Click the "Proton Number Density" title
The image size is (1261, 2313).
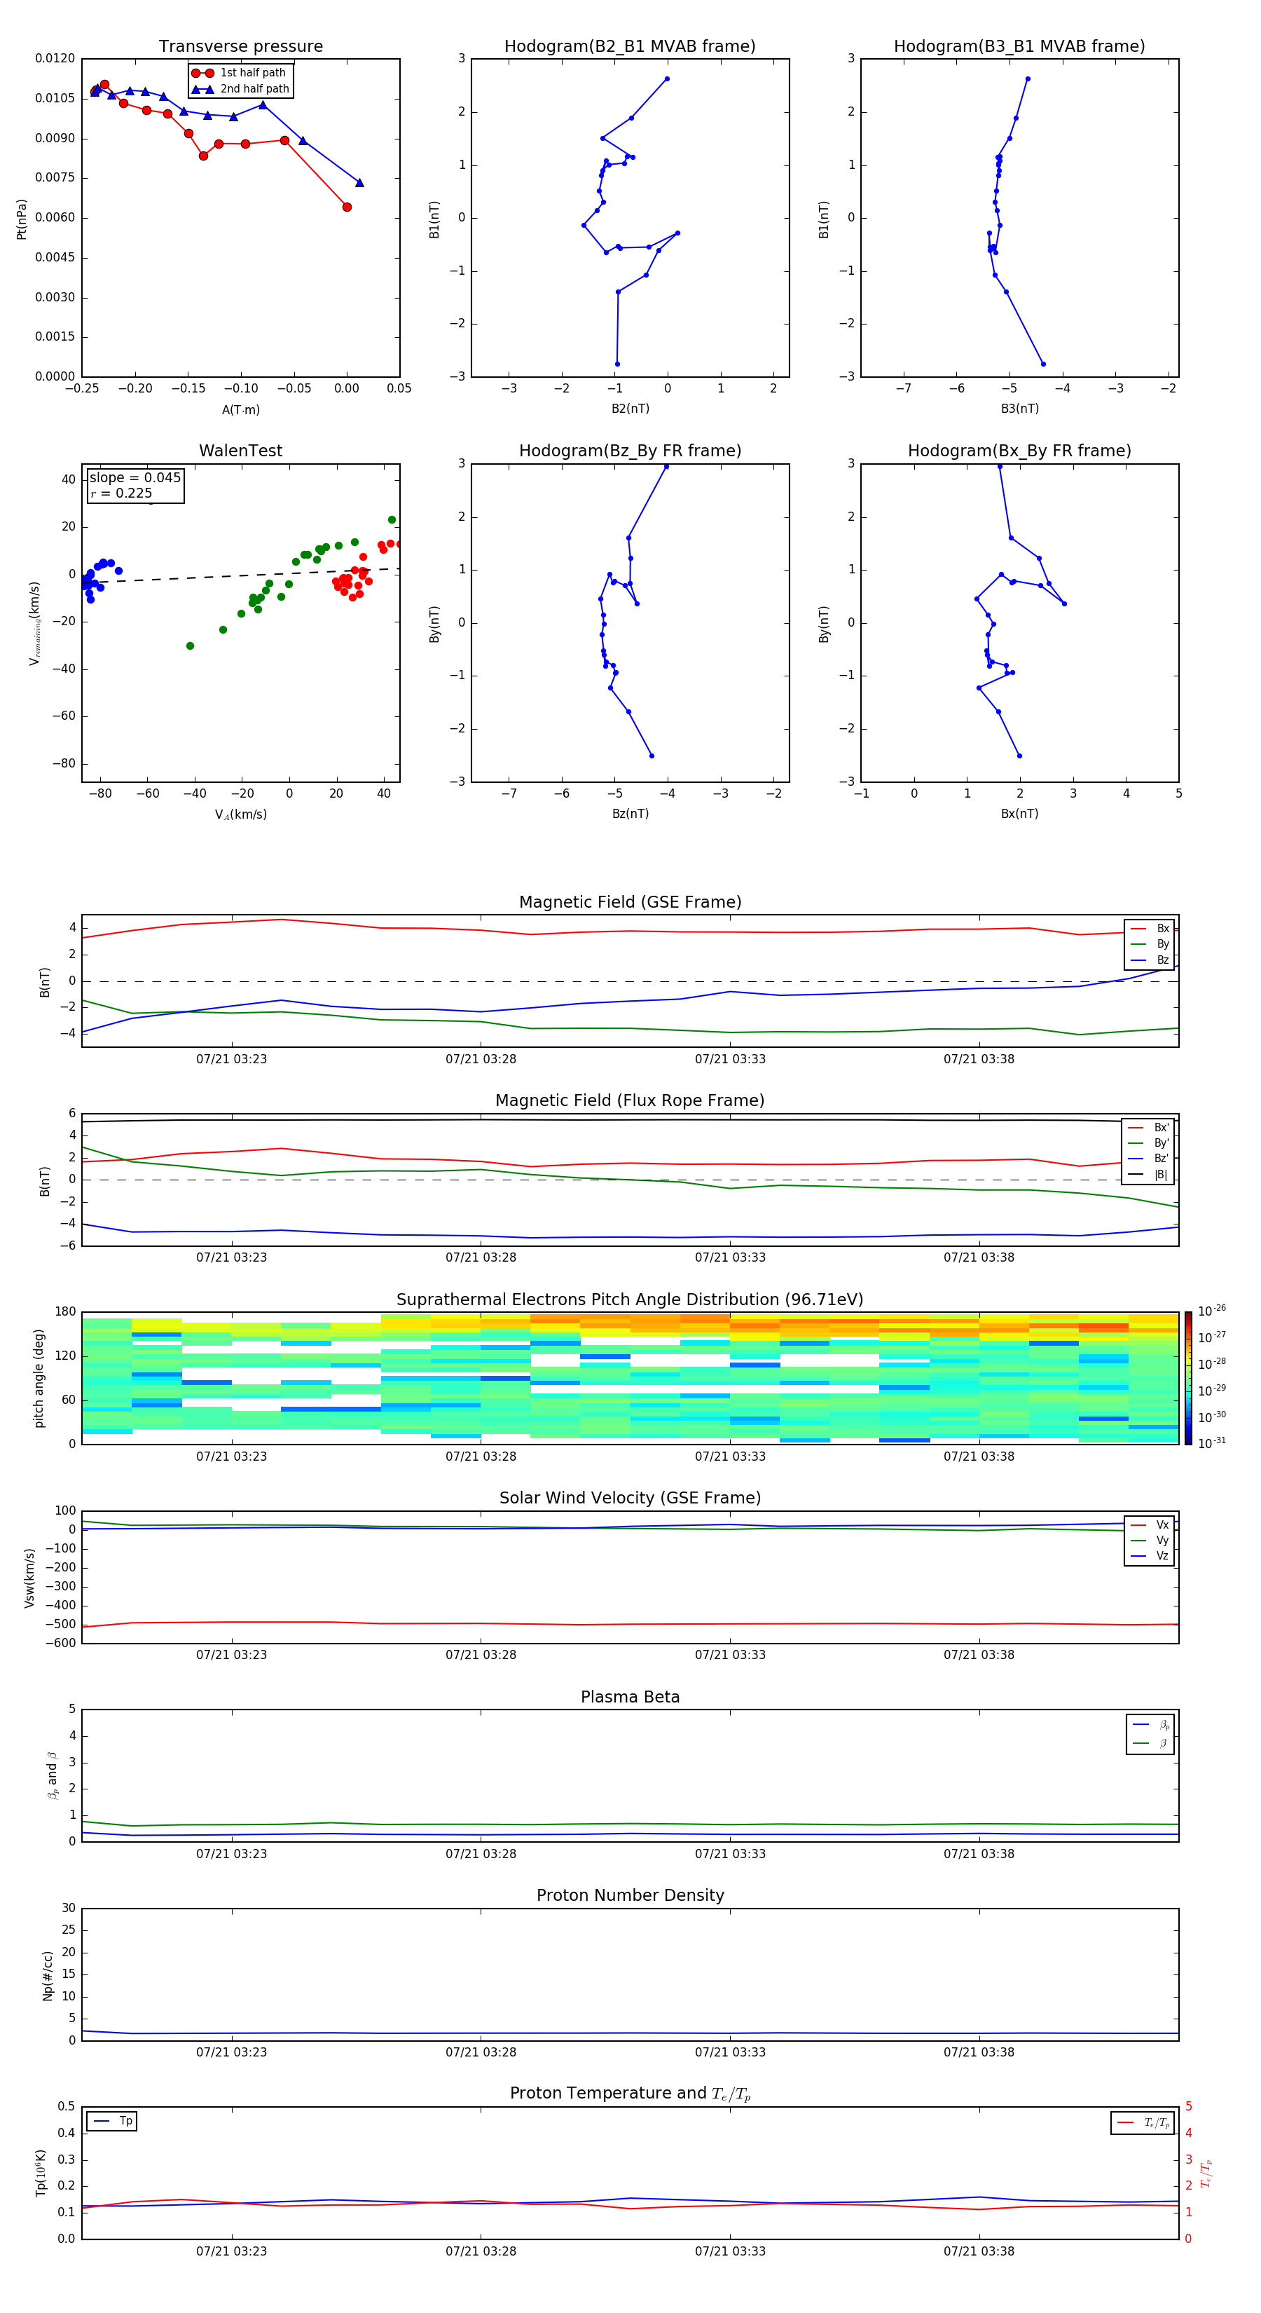[x=630, y=1895]
